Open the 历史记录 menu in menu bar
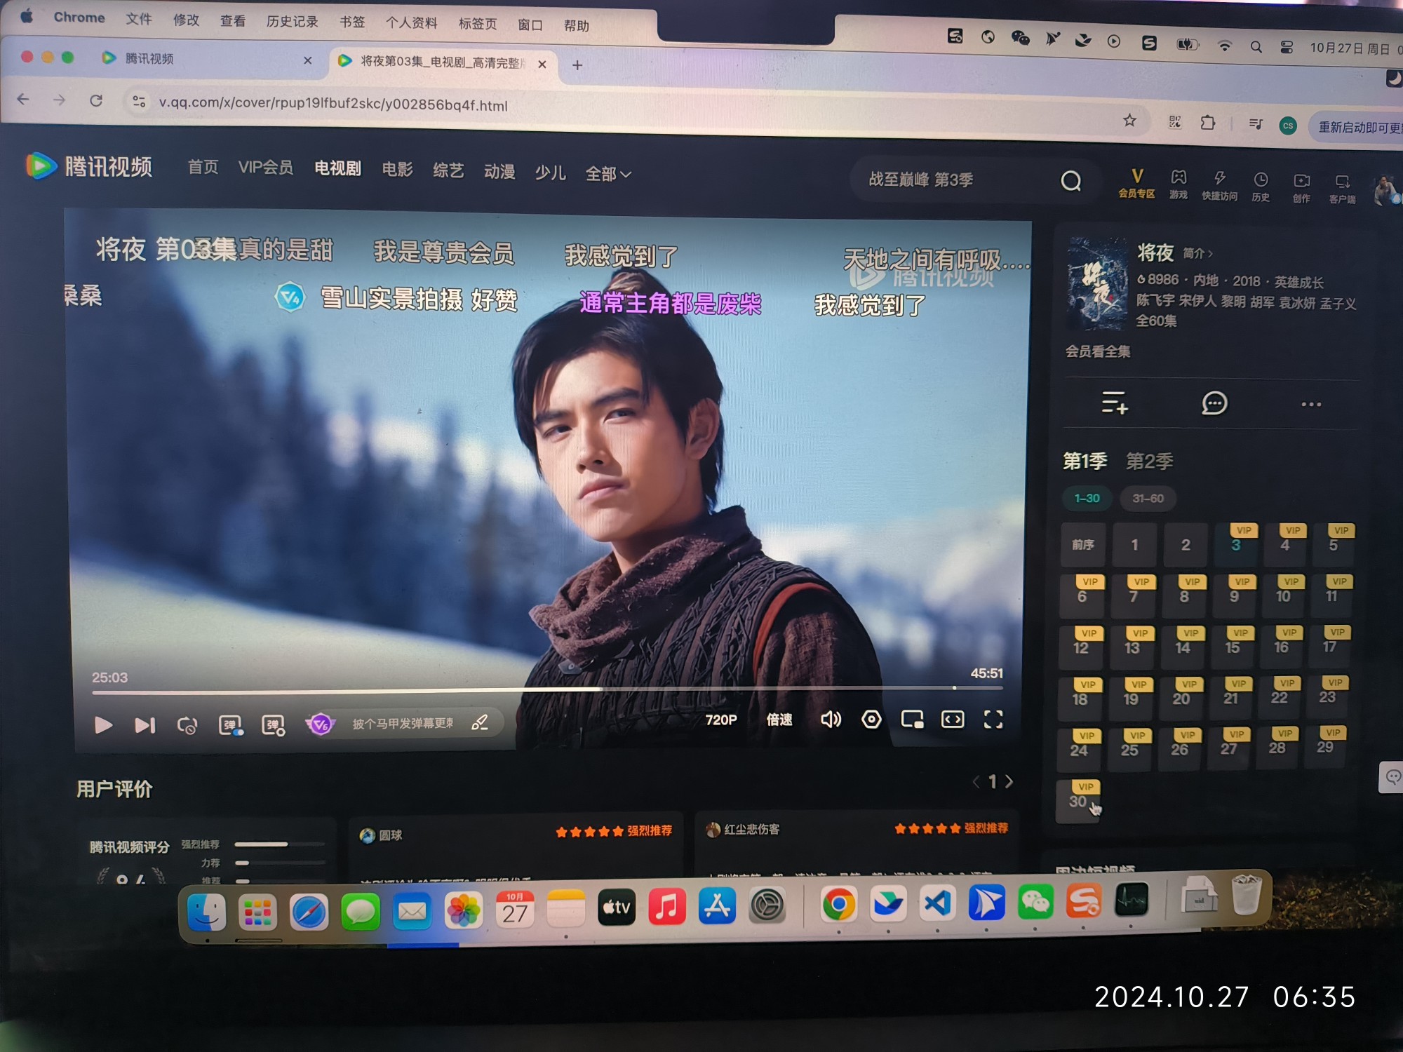 (x=292, y=22)
